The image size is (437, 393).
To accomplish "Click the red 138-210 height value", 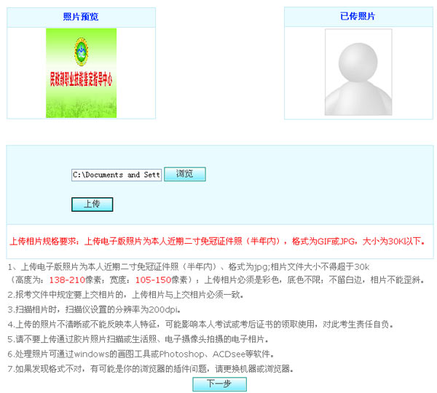I will [67, 280].
